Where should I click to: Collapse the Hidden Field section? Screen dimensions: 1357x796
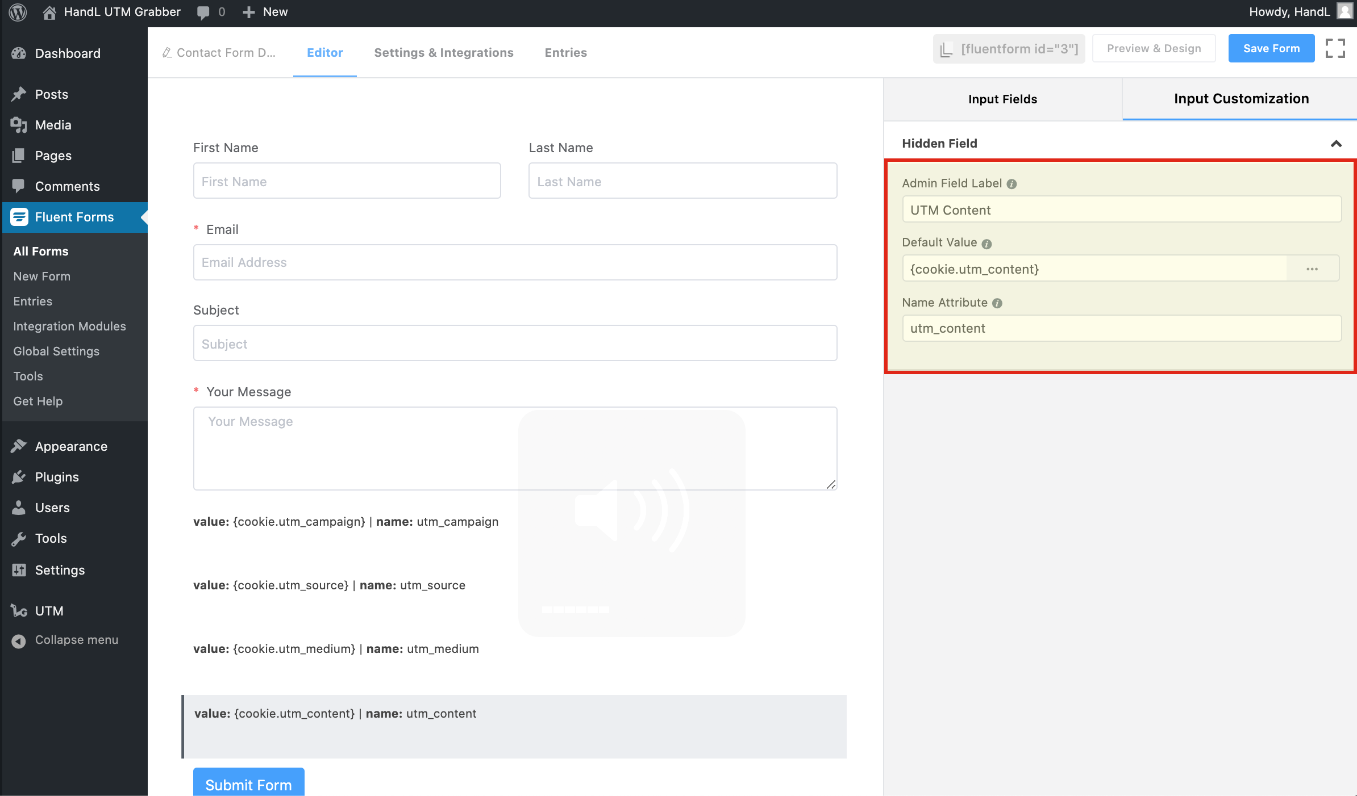(x=1336, y=144)
